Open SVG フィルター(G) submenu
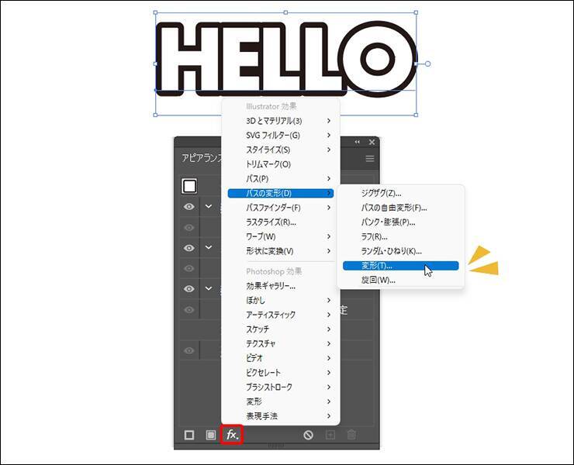The width and height of the screenshot is (574, 465). (281, 136)
